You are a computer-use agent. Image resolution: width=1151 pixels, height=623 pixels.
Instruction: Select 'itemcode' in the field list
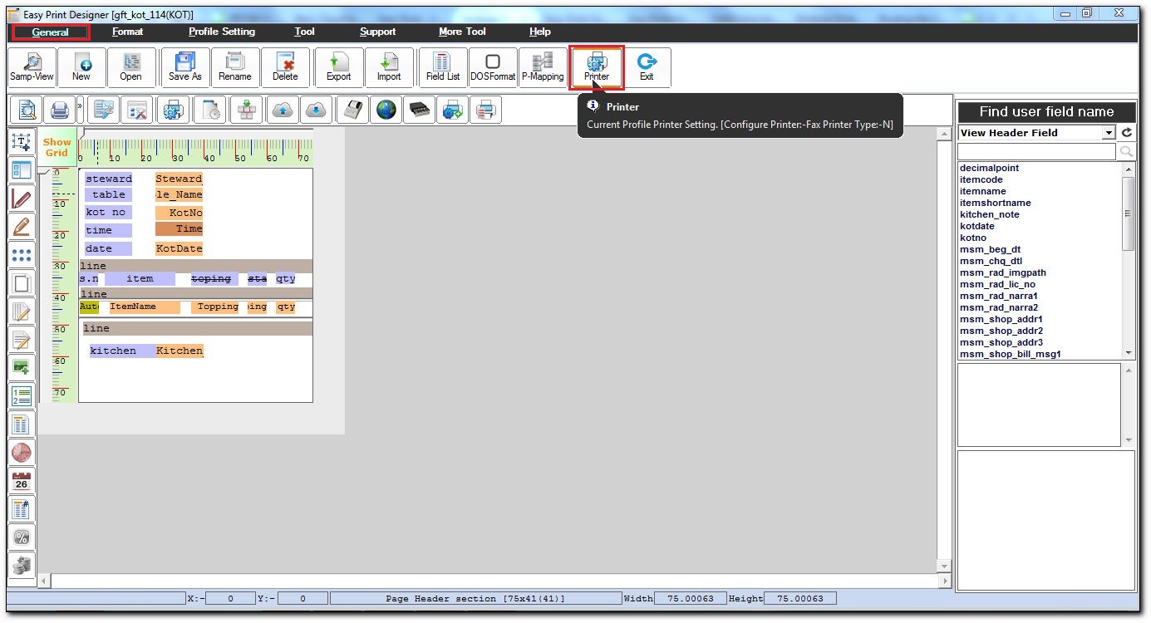pos(981,179)
